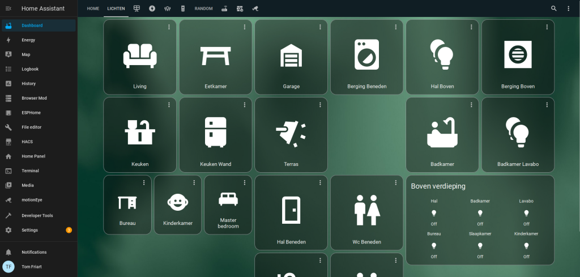
Task: Collapse the sidebar with the menu icon
Action: tap(8, 8)
